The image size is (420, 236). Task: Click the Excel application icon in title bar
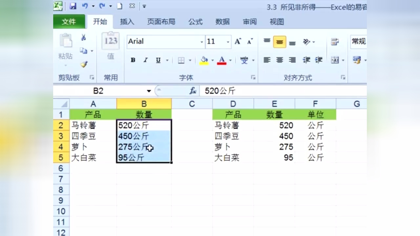tap(58, 6)
